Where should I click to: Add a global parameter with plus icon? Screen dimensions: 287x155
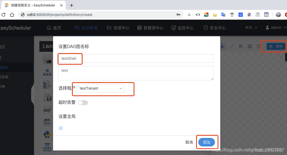point(61,128)
